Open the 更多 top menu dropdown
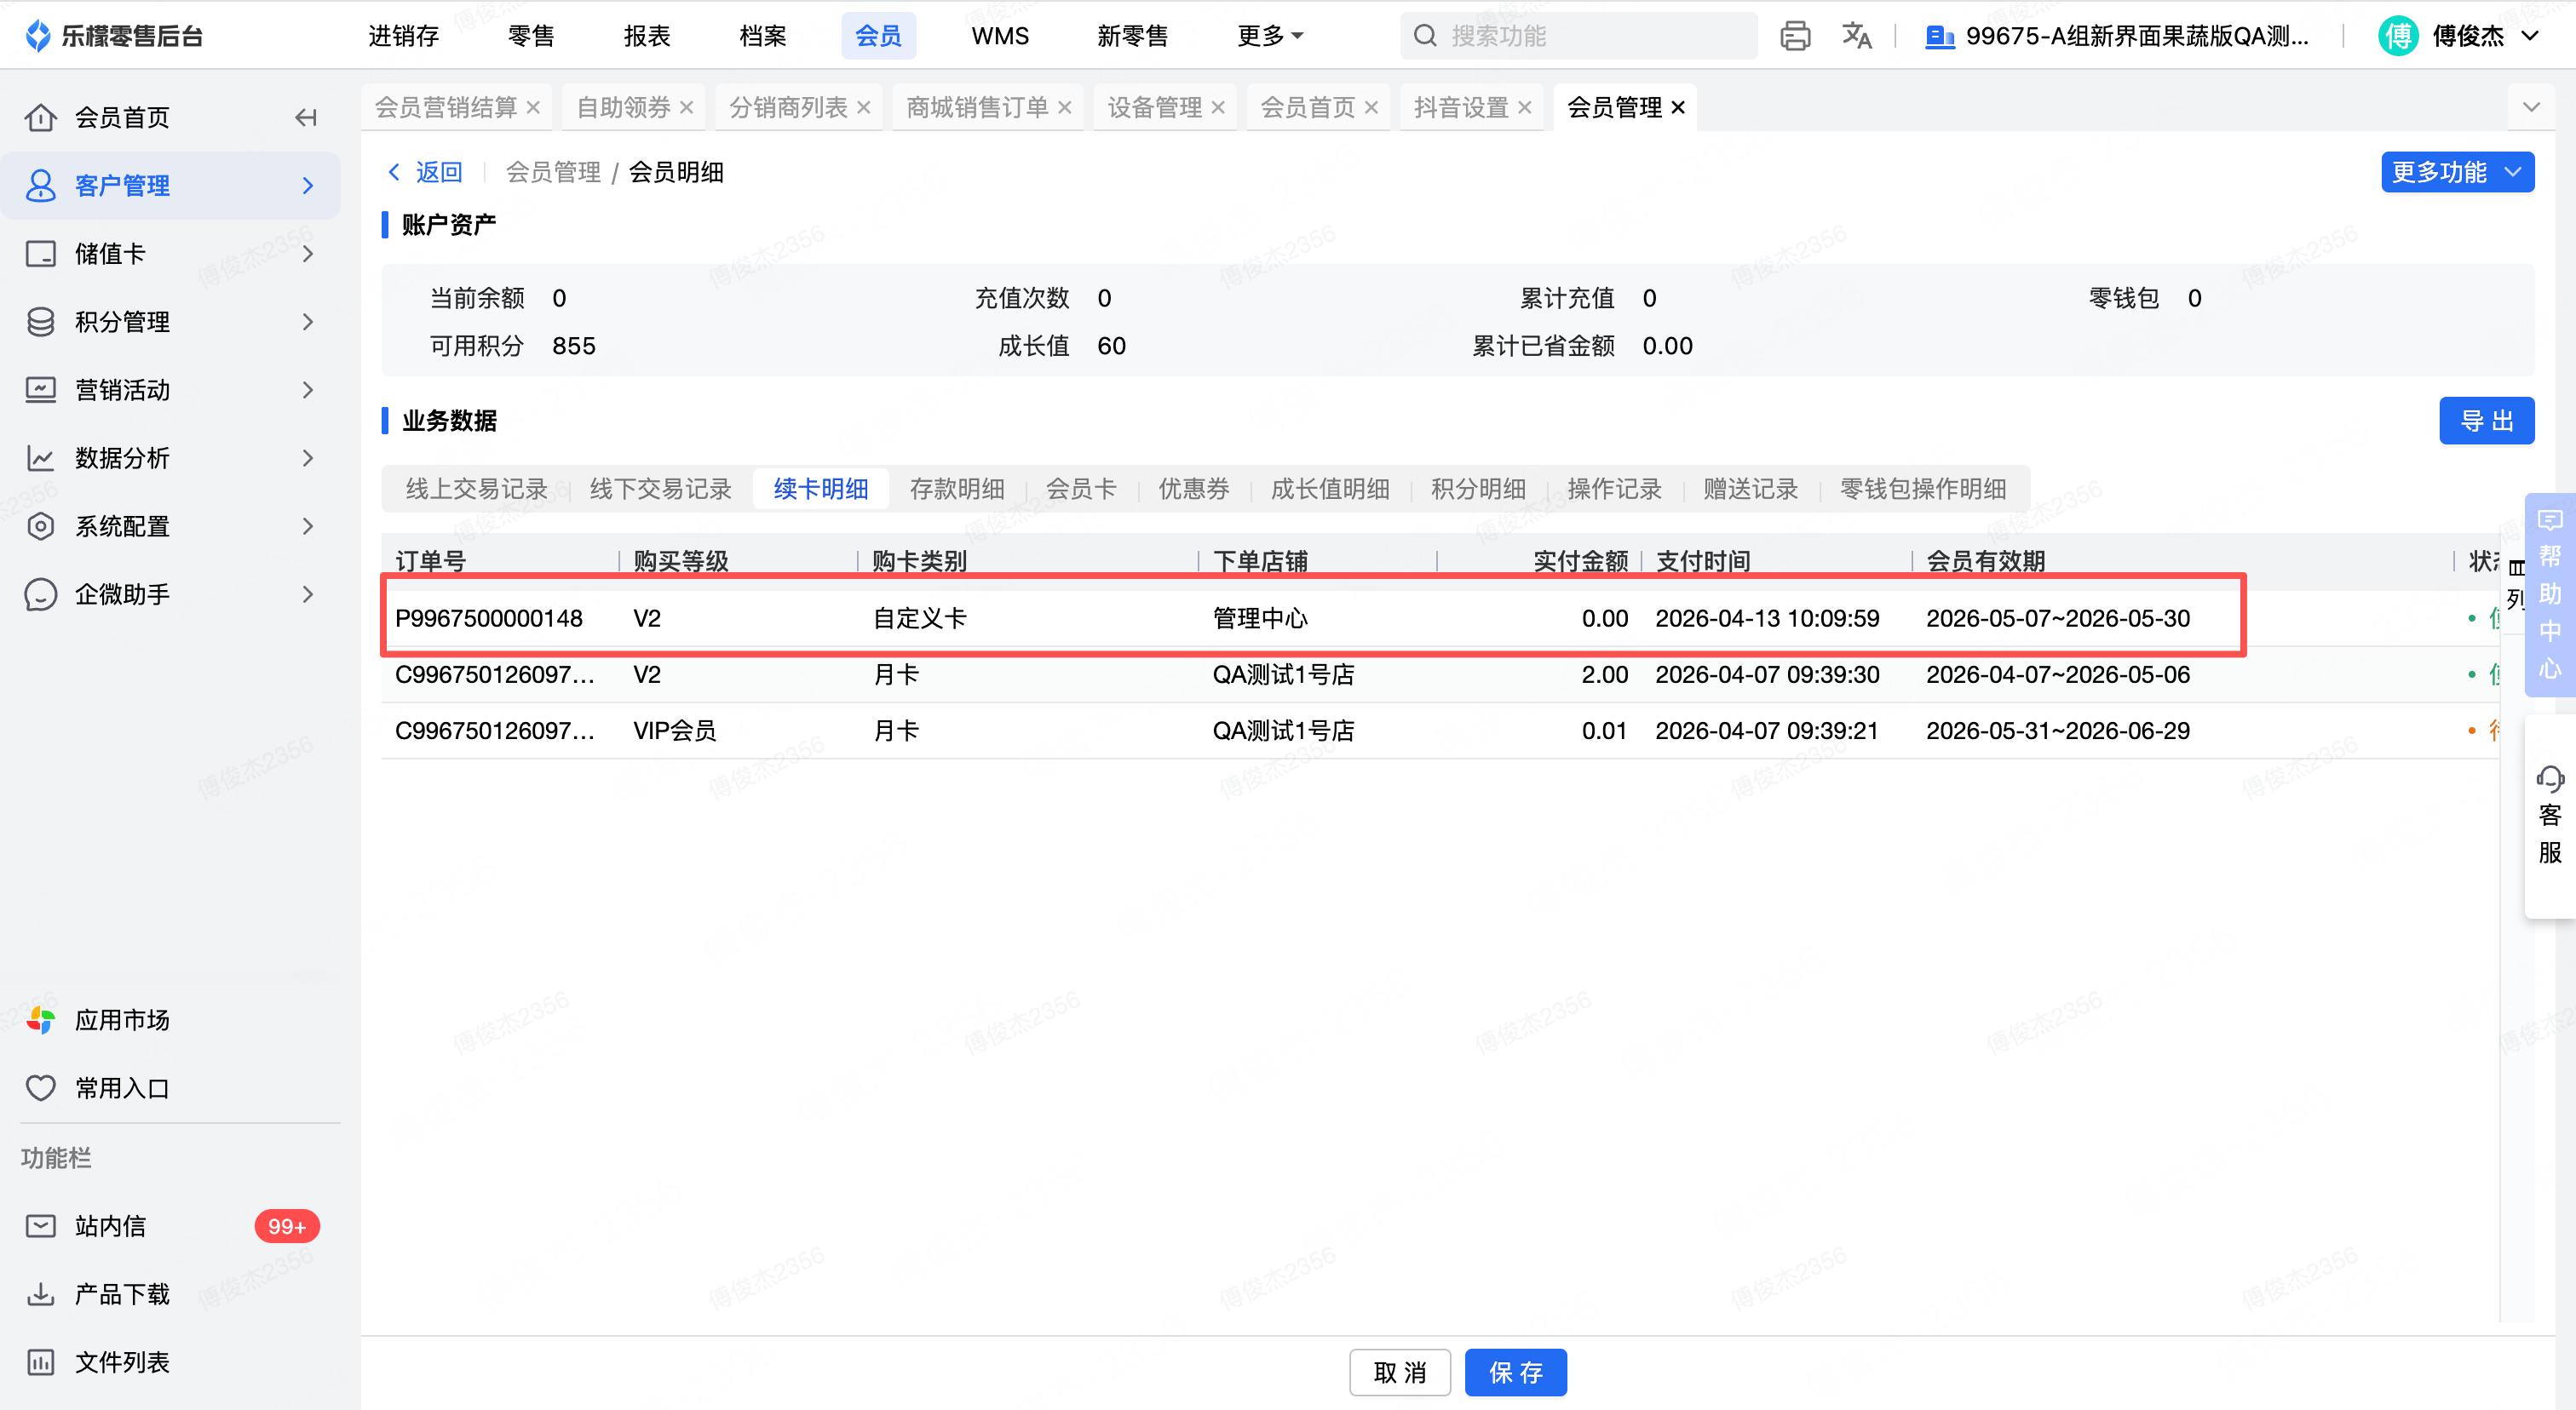This screenshot has height=1410, width=2576. click(1270, 36)
